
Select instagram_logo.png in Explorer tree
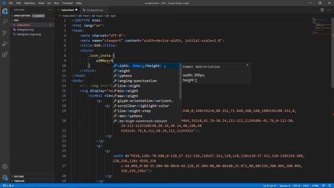(x=32, y=34)
